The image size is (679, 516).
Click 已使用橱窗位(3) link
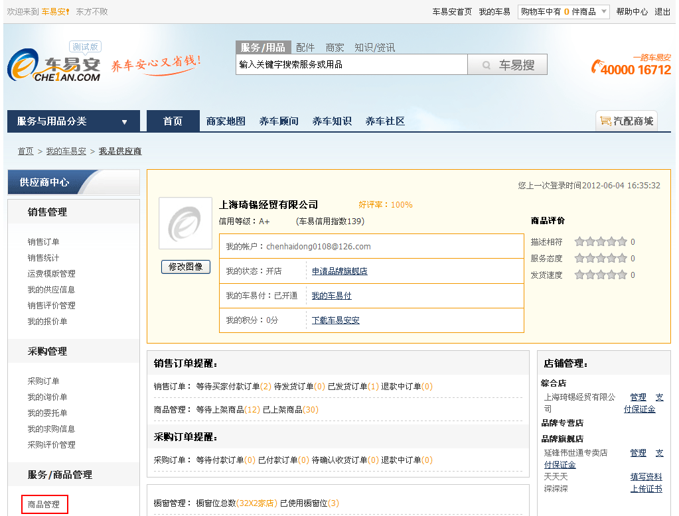309,503
